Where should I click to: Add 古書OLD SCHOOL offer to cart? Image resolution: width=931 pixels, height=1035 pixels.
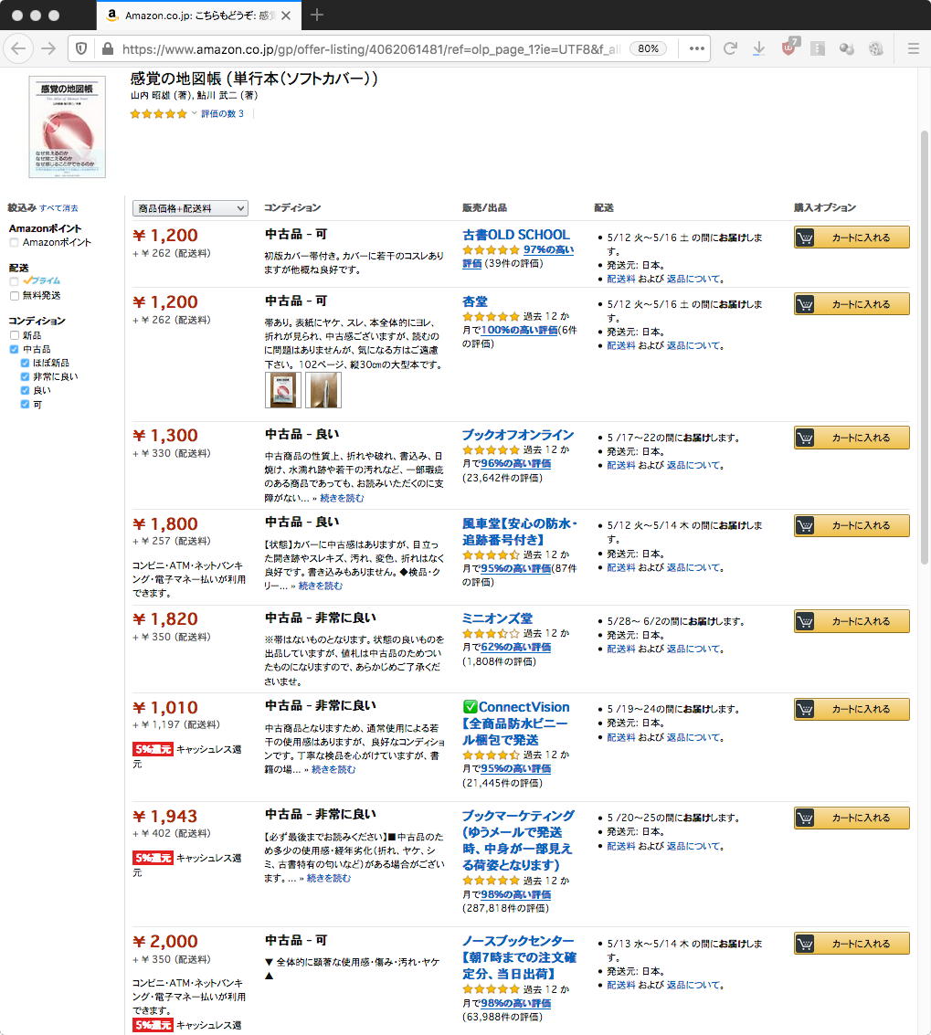[x=852, y=238]
